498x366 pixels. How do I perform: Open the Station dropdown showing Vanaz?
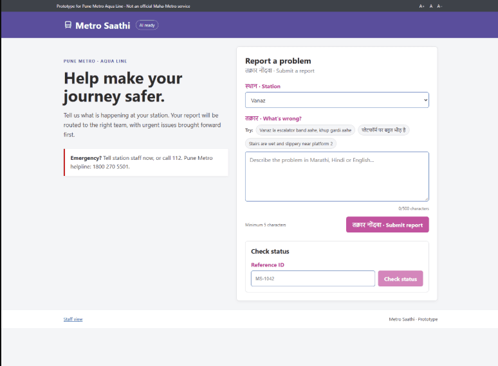point(337,100)
